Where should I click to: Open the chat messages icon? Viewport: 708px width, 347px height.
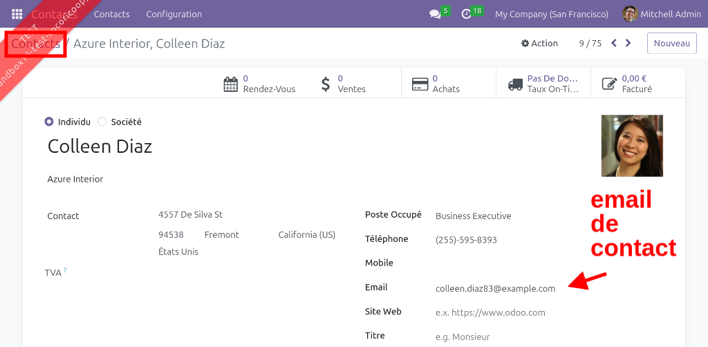(x=435, y=14)
